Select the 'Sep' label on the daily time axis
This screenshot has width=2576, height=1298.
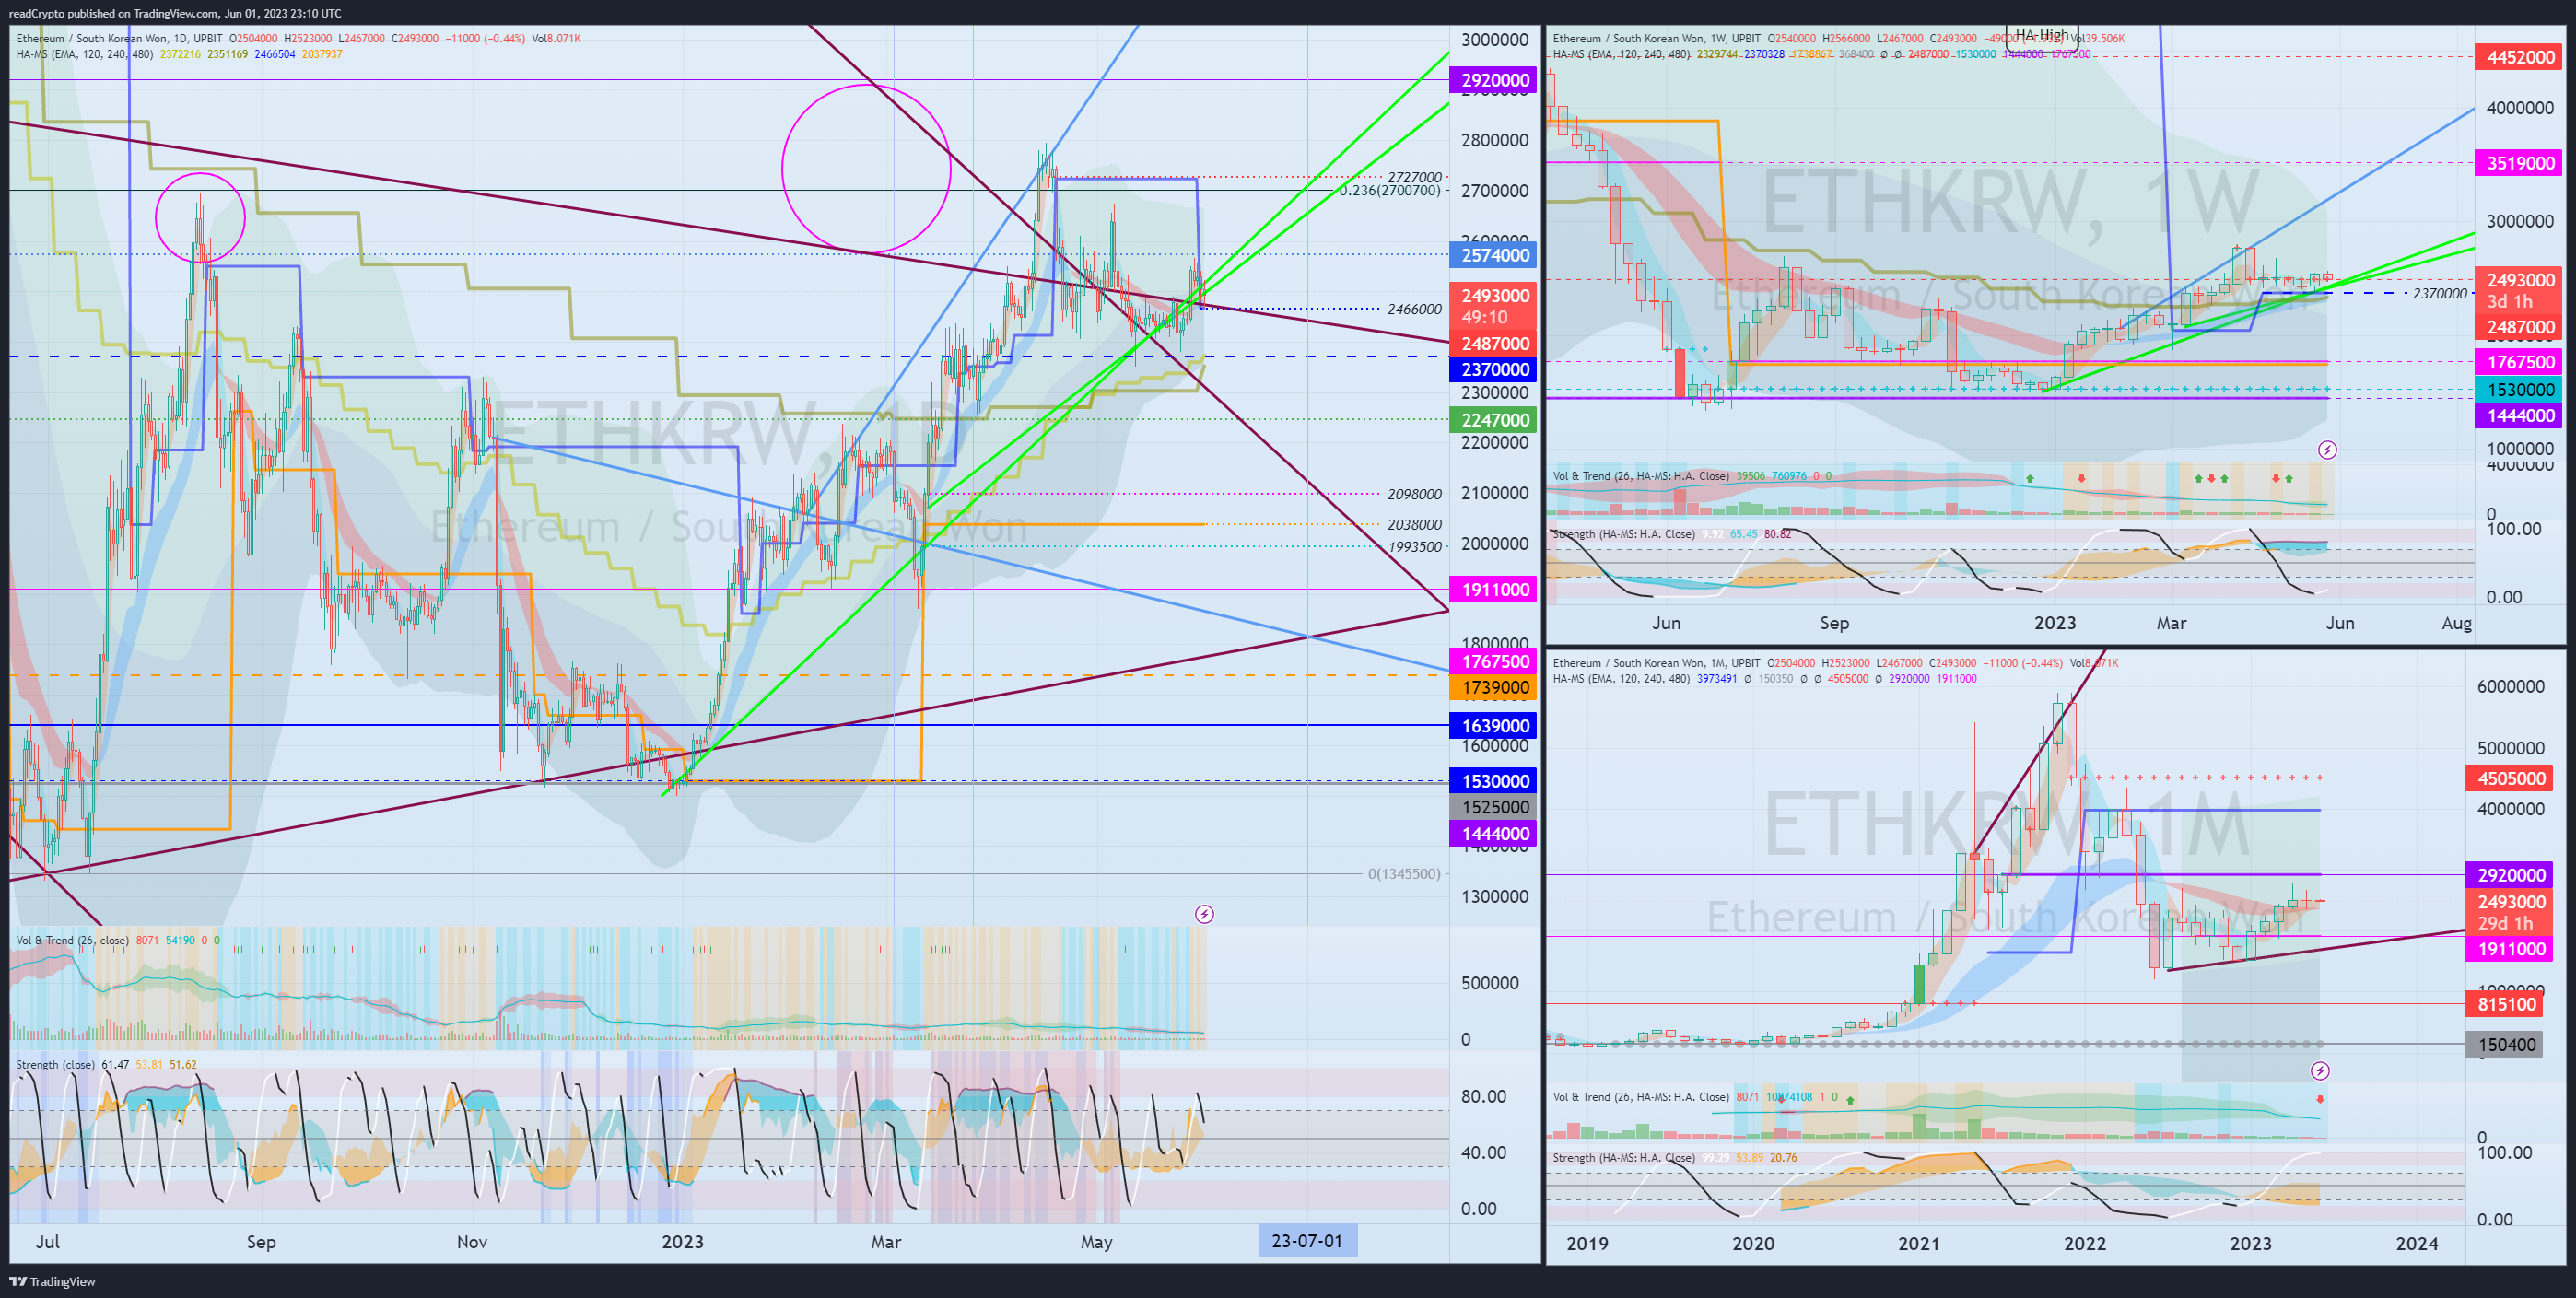[x=261, y=1242]
